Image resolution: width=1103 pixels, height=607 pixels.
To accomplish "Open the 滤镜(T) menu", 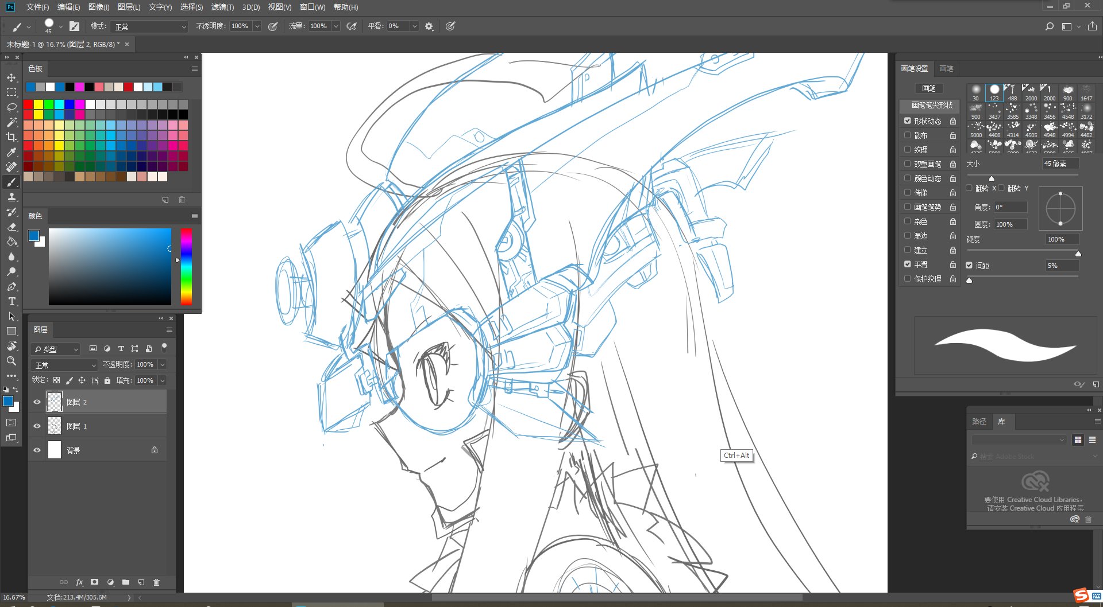I will (222, 7).
